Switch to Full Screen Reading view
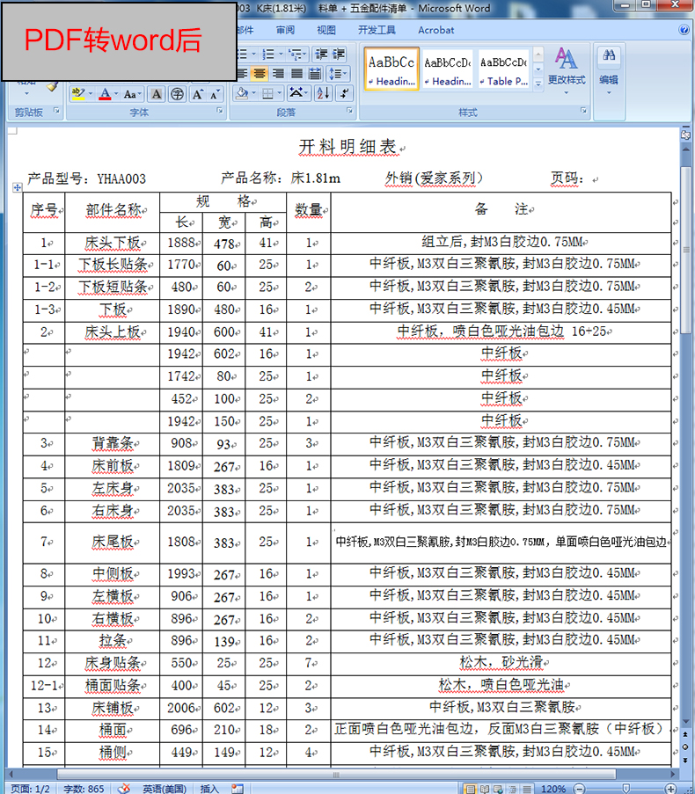695x794 pixels. (484, 789)
